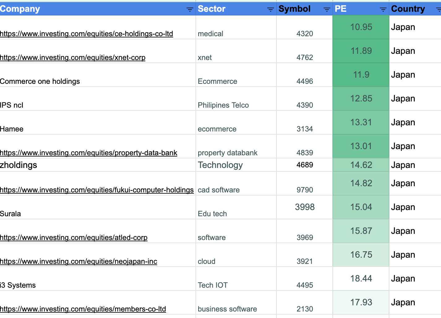
Task: Select Japan cell in the zholdings row
Action: point(415,165)
